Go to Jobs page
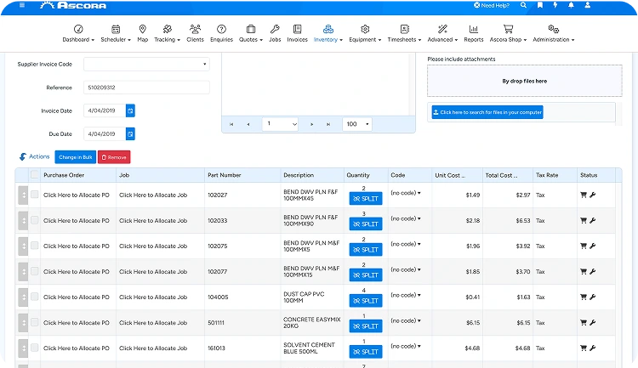The height and width of the screenshot is (368, 638). point(275,33)
